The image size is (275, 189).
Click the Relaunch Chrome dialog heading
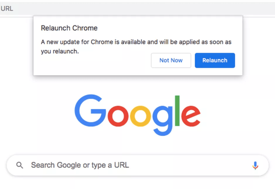[69, 28]
